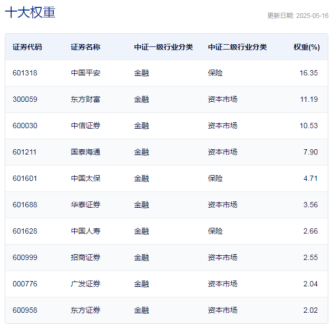Select security code 300059
The image size is (332, 328).
[25, 99]
